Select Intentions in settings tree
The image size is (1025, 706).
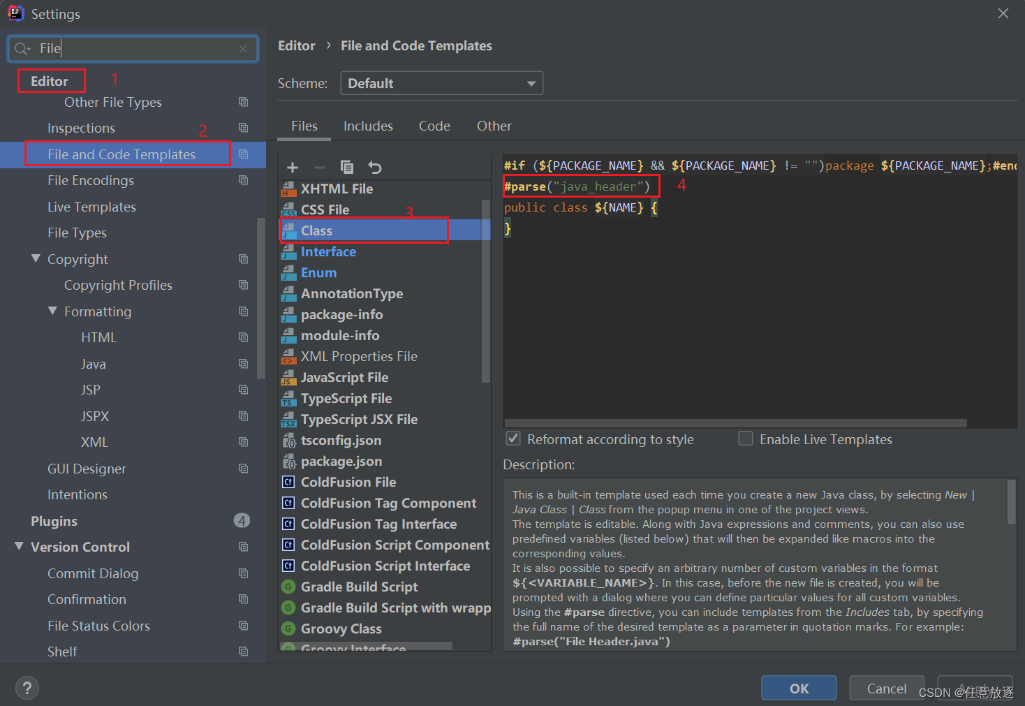(78, 494)
